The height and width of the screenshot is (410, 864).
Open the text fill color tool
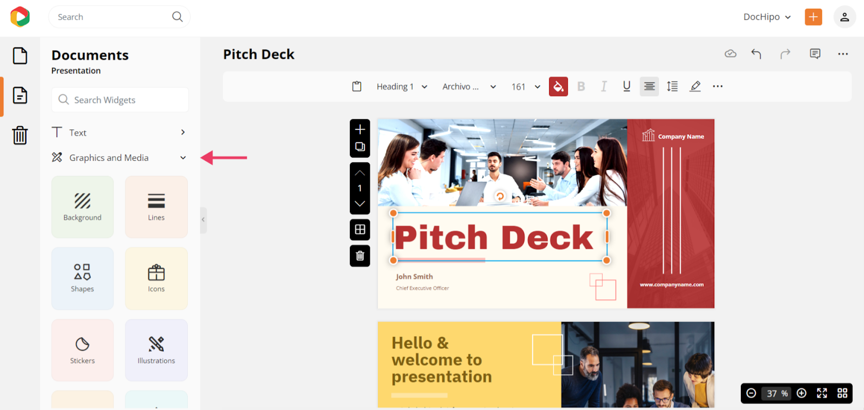click(558, 86)
